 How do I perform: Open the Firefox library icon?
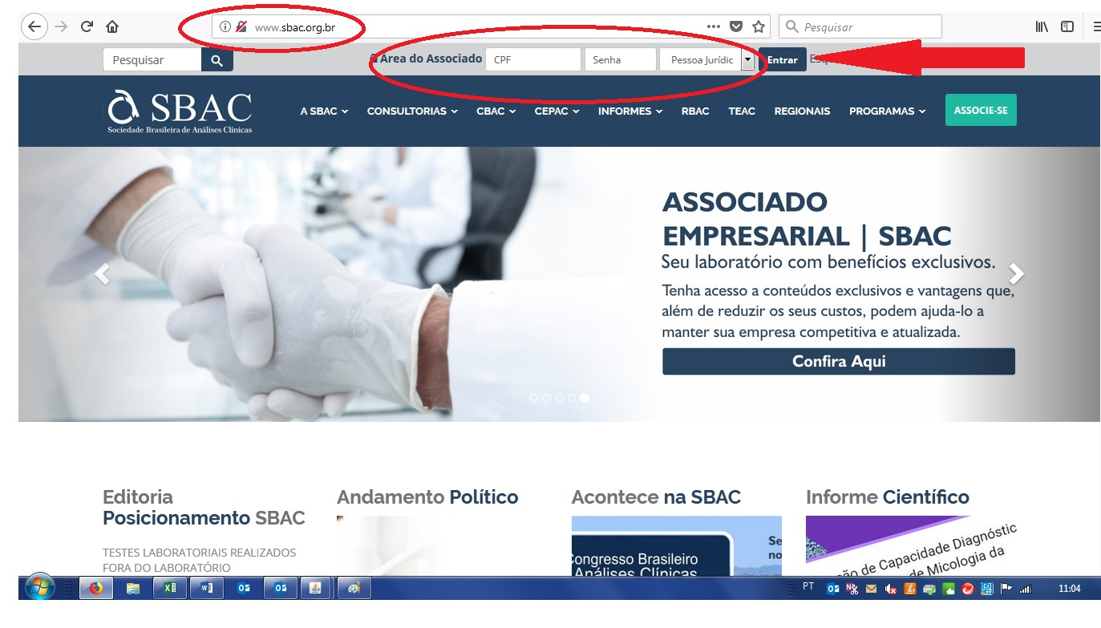pyautogui.click(x=1042, y=26)
